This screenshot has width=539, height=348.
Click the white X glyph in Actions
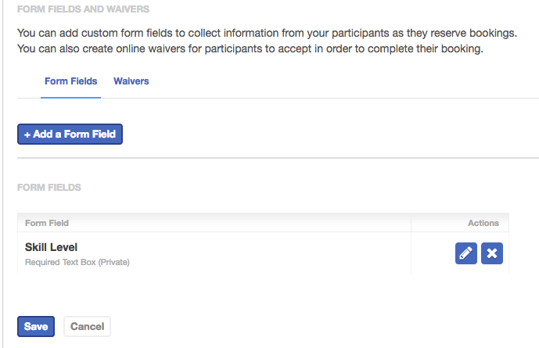(x=492, y=253)
